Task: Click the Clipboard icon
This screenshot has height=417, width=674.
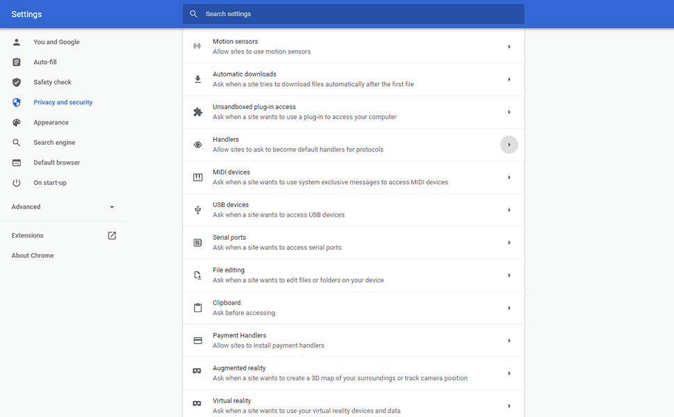Action: tap(198, 308)
